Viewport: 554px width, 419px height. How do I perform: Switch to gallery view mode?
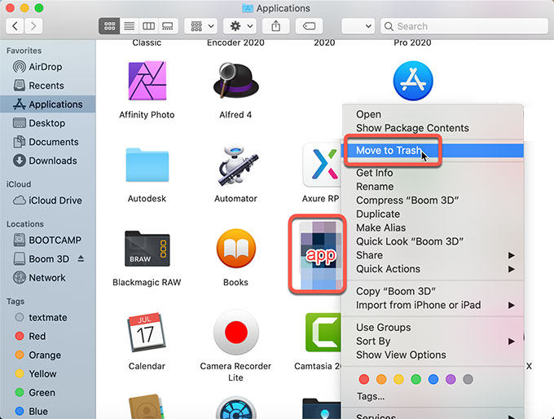pos(168,26)
